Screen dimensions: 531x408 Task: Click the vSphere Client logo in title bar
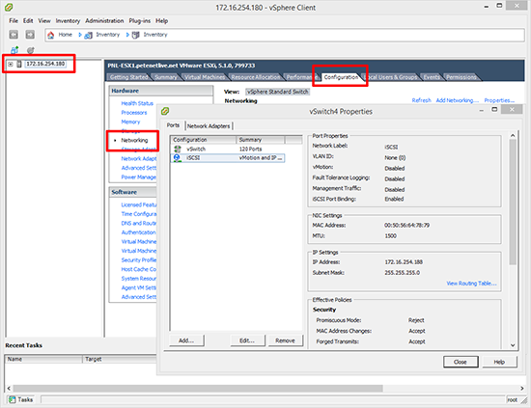9,7
